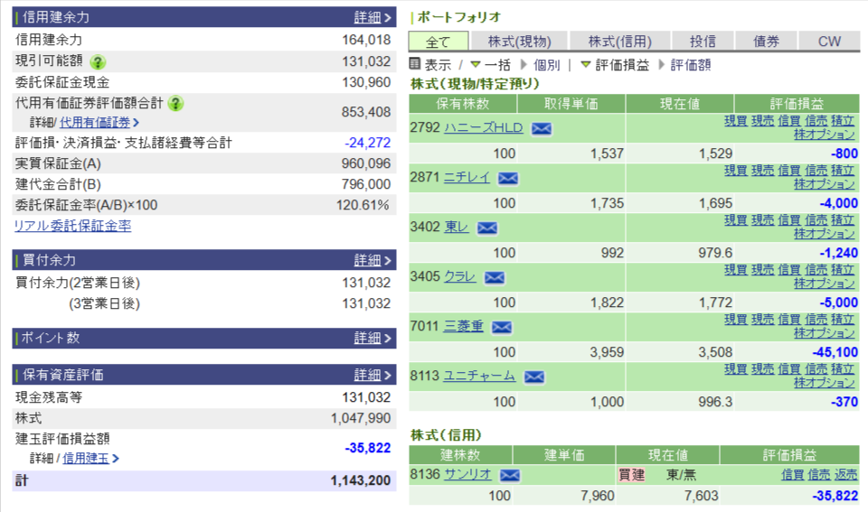Click 現買 for クラレ
The width and height of the screenshot is (868, 512).
coord(736,270)
